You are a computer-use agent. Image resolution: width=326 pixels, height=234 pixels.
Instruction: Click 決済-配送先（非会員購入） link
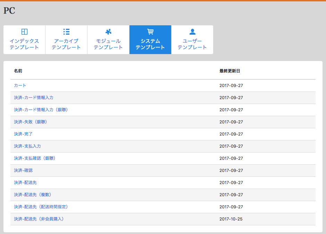(x=39, y=219)
